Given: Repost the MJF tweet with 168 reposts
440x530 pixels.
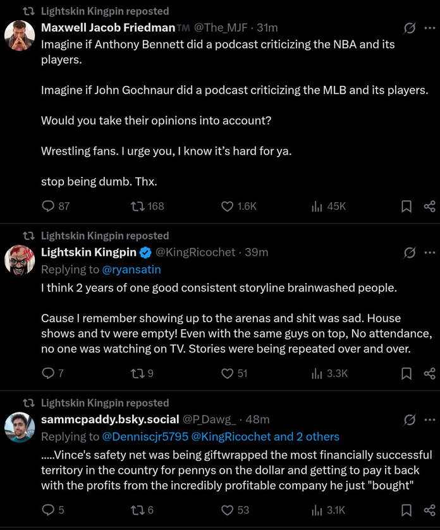Looking at the screenshot, I should coord(137,206).
